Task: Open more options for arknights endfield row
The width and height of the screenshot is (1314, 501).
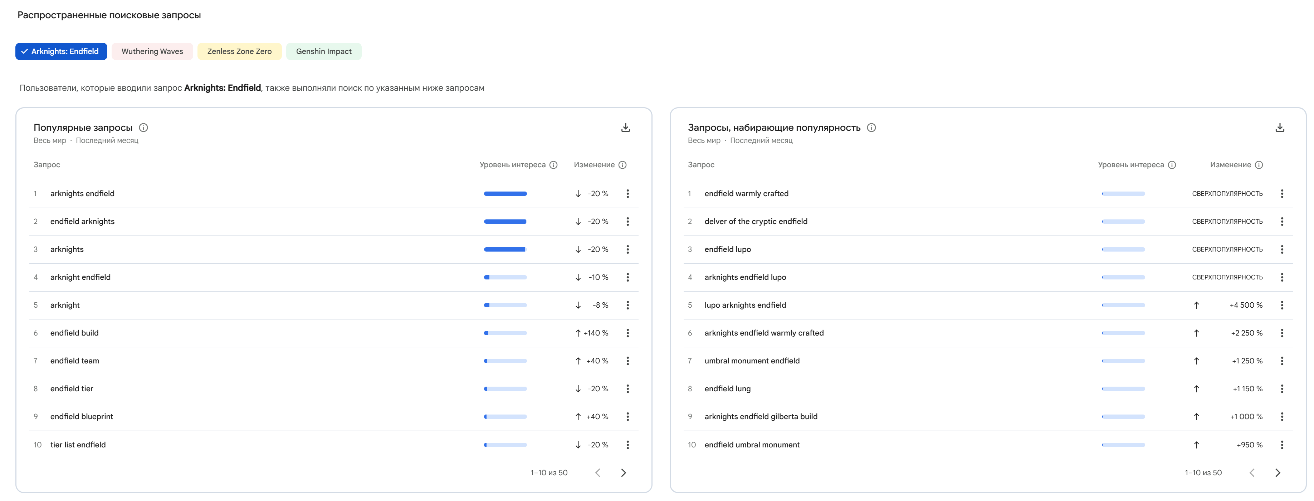Action: pyautogui.click(x=627, y=194)
